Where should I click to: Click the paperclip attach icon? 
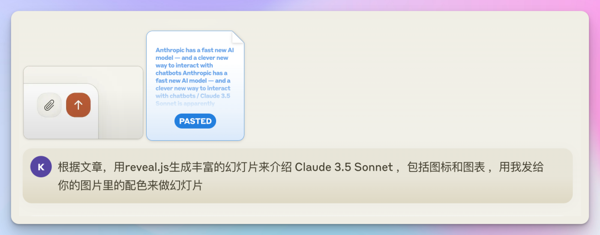49,105
